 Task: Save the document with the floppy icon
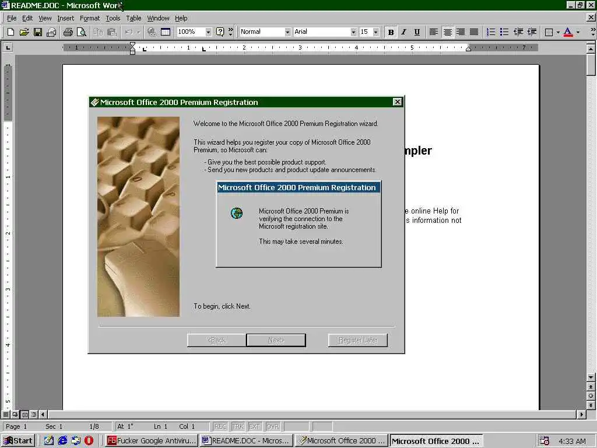point(38,32)
